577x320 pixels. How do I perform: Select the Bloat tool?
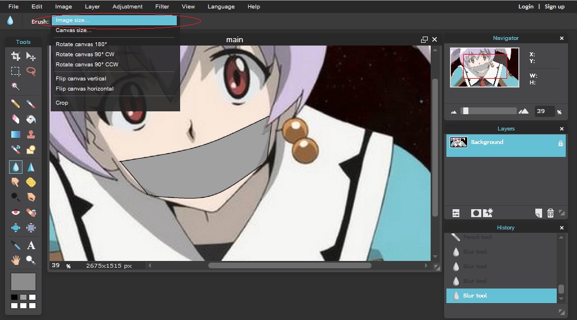[x=15, y=228]
